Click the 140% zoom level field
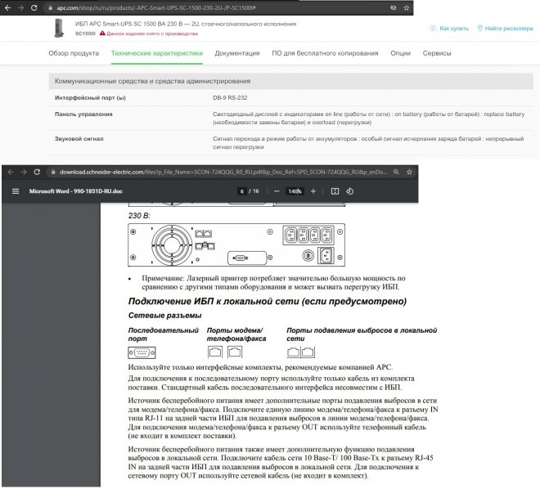Image resolution: width=540 pixels, height=489 pixels. pos(295,191)
